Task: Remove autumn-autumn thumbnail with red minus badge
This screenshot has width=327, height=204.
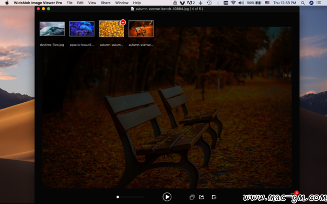Action: (x=123, y=22)
